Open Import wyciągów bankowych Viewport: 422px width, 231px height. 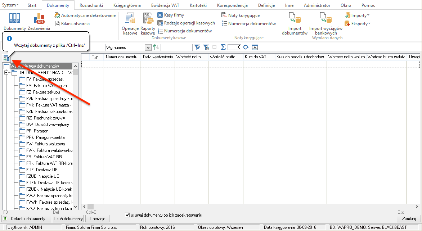click(x=326, y=24)
